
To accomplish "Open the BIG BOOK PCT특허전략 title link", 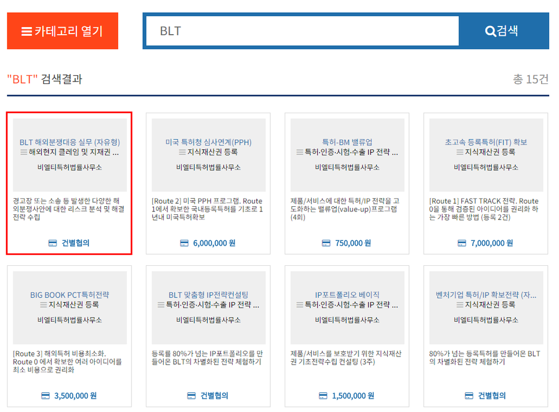I will (x=70, y=295).
